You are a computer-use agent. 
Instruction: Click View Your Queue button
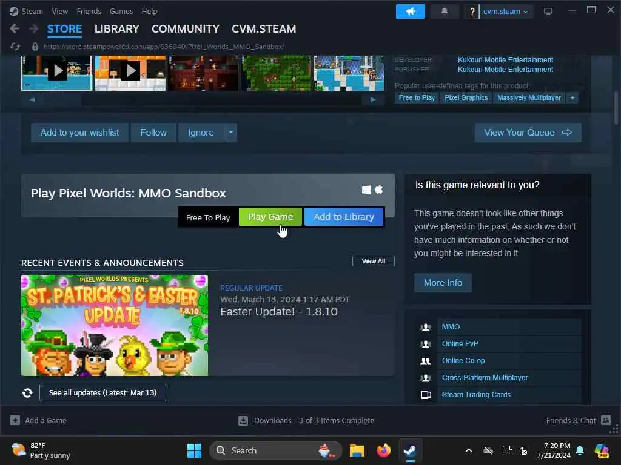[x=528, y=133]
